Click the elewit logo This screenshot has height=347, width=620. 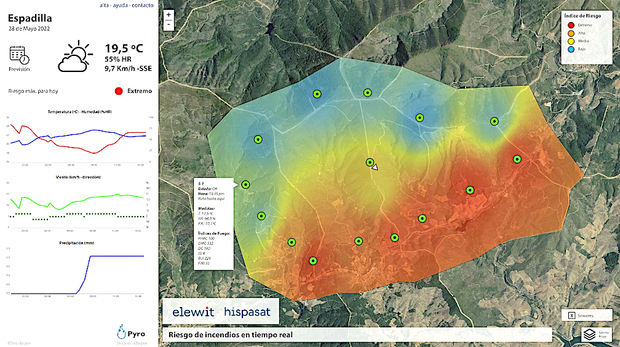193,312
